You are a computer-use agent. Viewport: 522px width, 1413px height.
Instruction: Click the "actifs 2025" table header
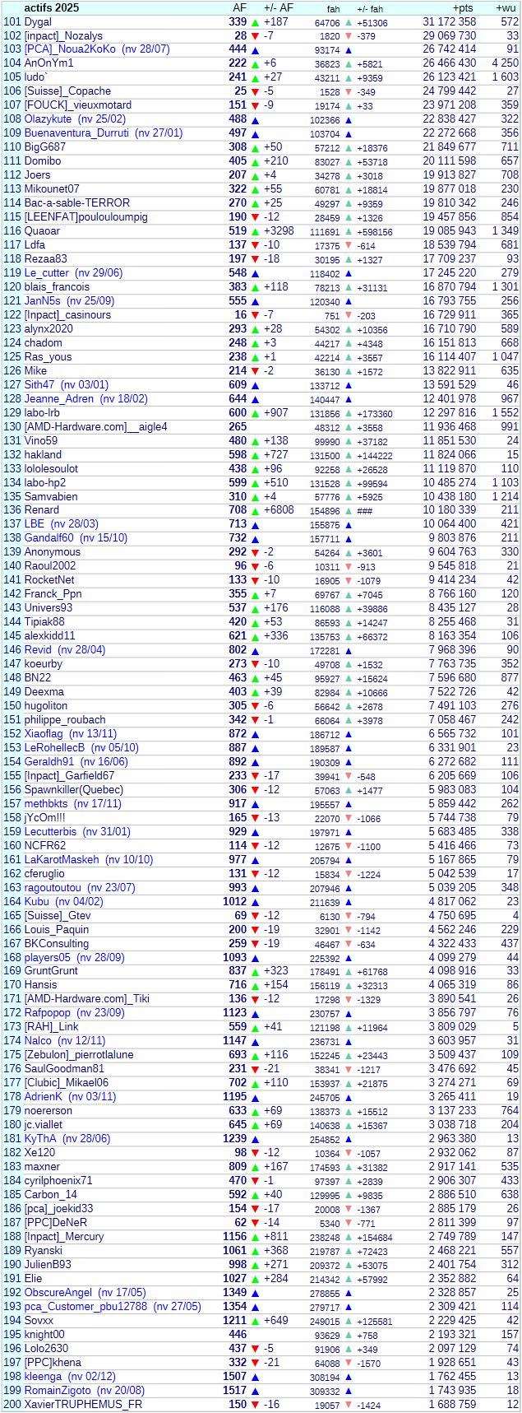click(x=52, y=7)
